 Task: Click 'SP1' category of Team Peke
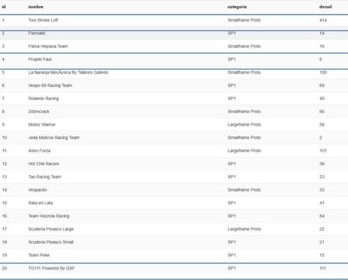click(232, 255)
